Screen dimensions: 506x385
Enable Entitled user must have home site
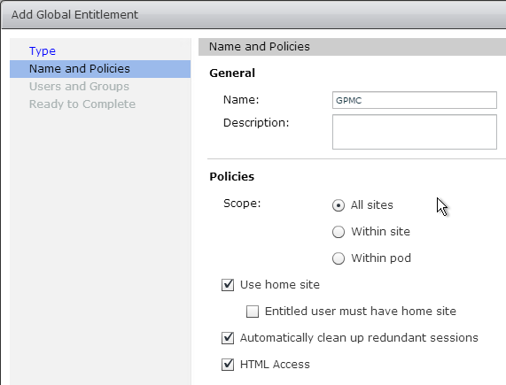[253, 312]
